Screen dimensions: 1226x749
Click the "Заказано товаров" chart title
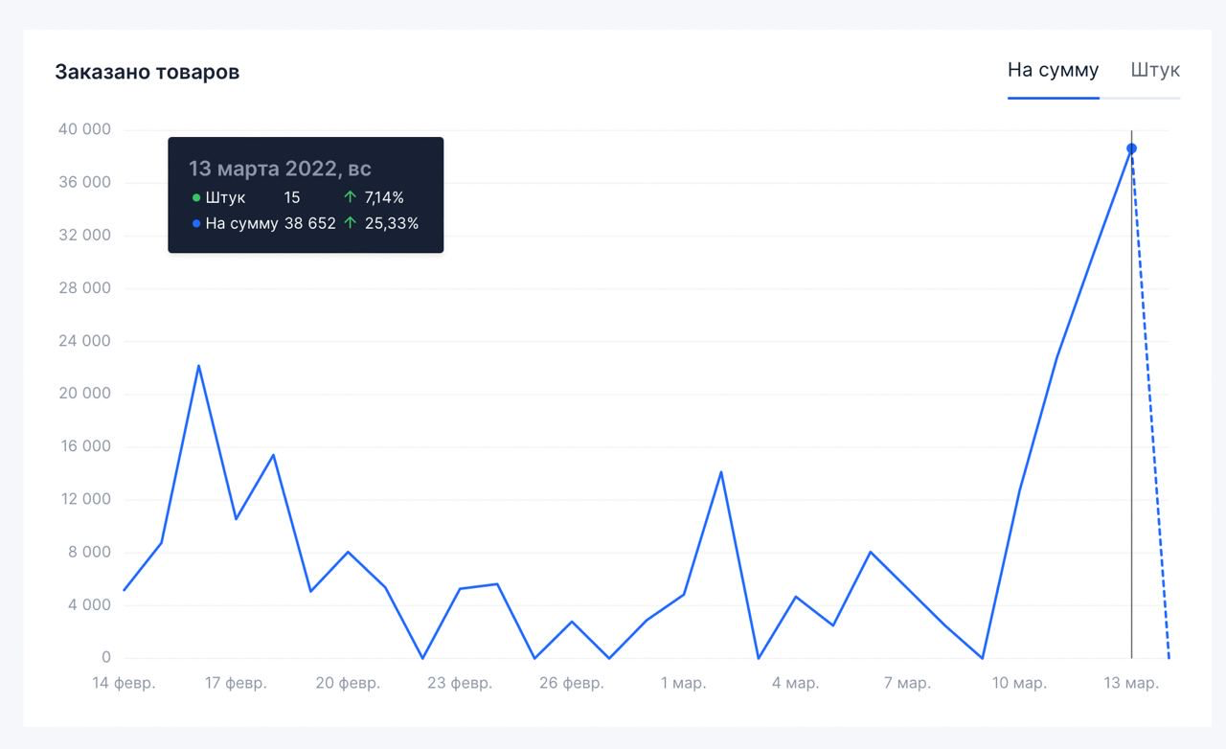click(147, 72)
